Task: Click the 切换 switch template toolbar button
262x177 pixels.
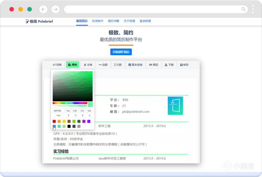Action: (57, 65)
